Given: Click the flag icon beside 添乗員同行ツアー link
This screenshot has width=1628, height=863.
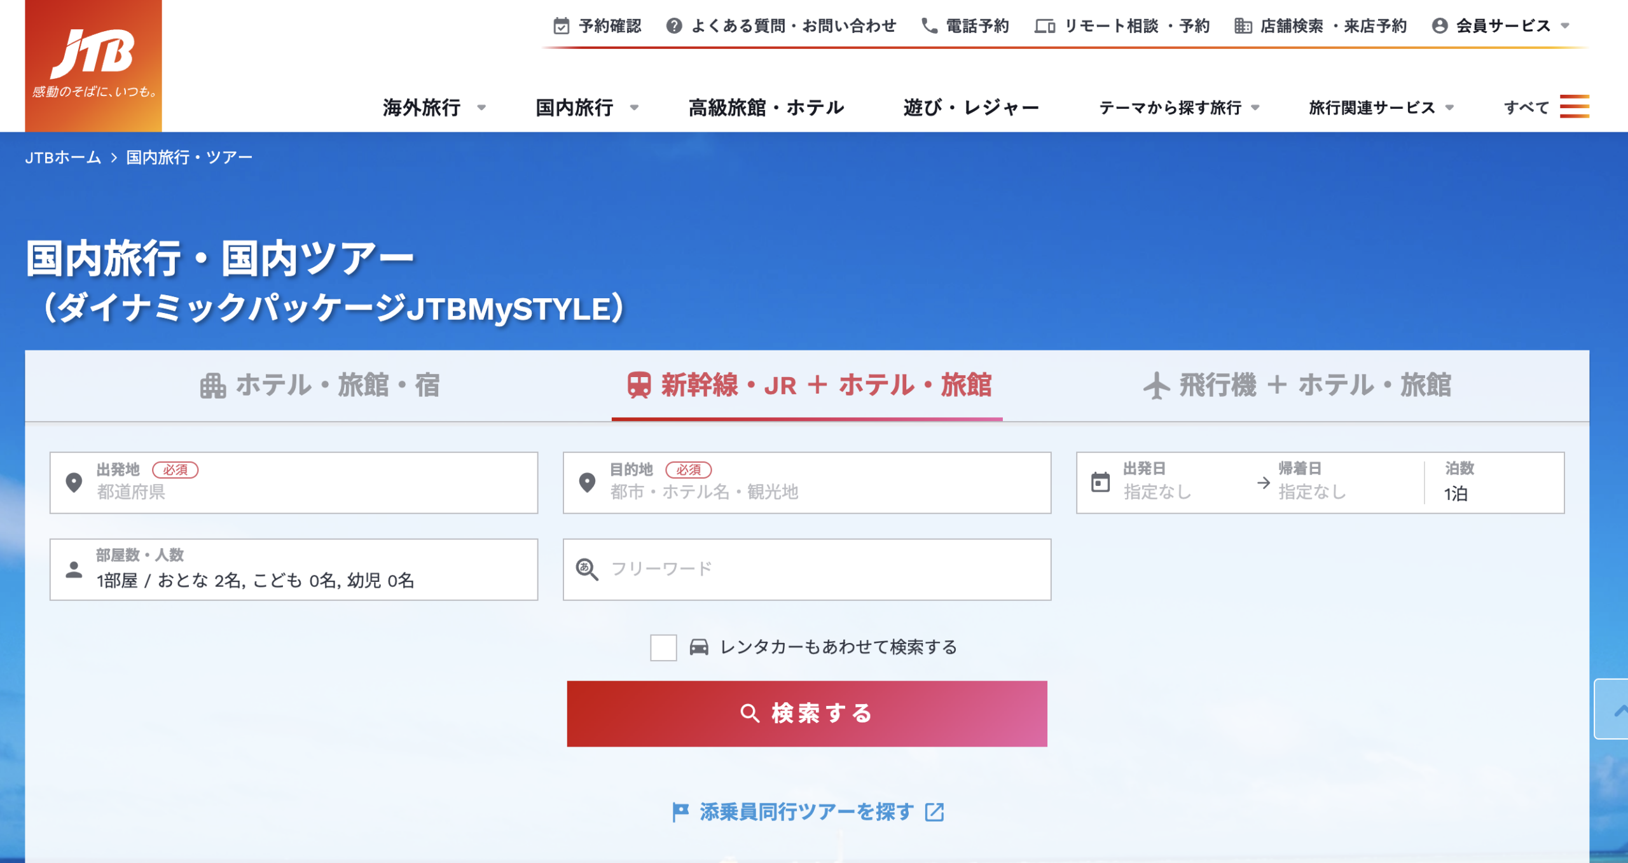Looking at the screenshot, I should point(680,812).
